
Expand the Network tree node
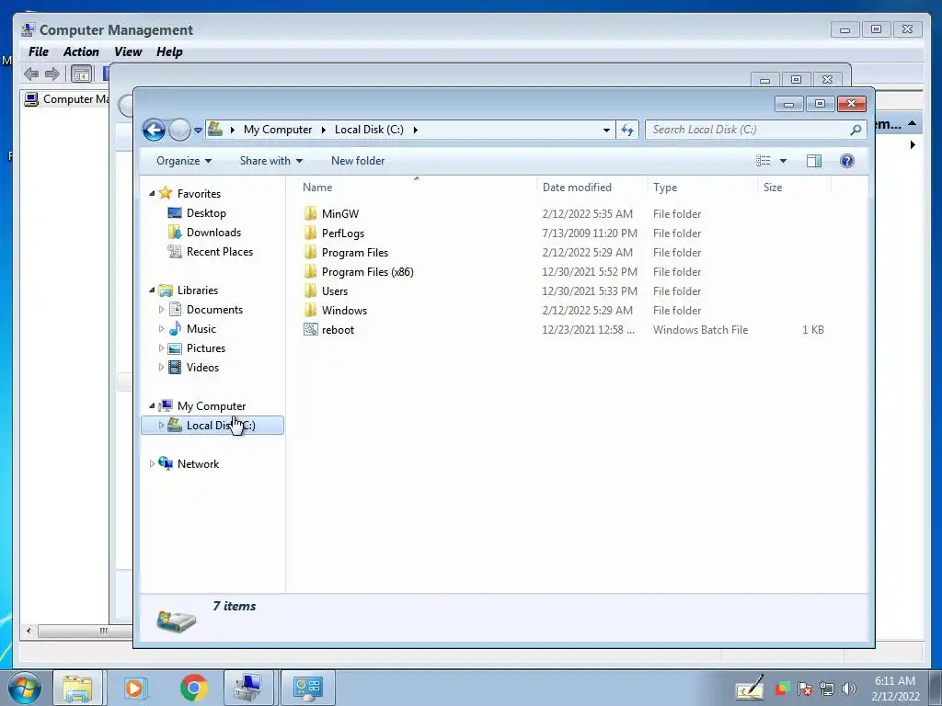152,463
